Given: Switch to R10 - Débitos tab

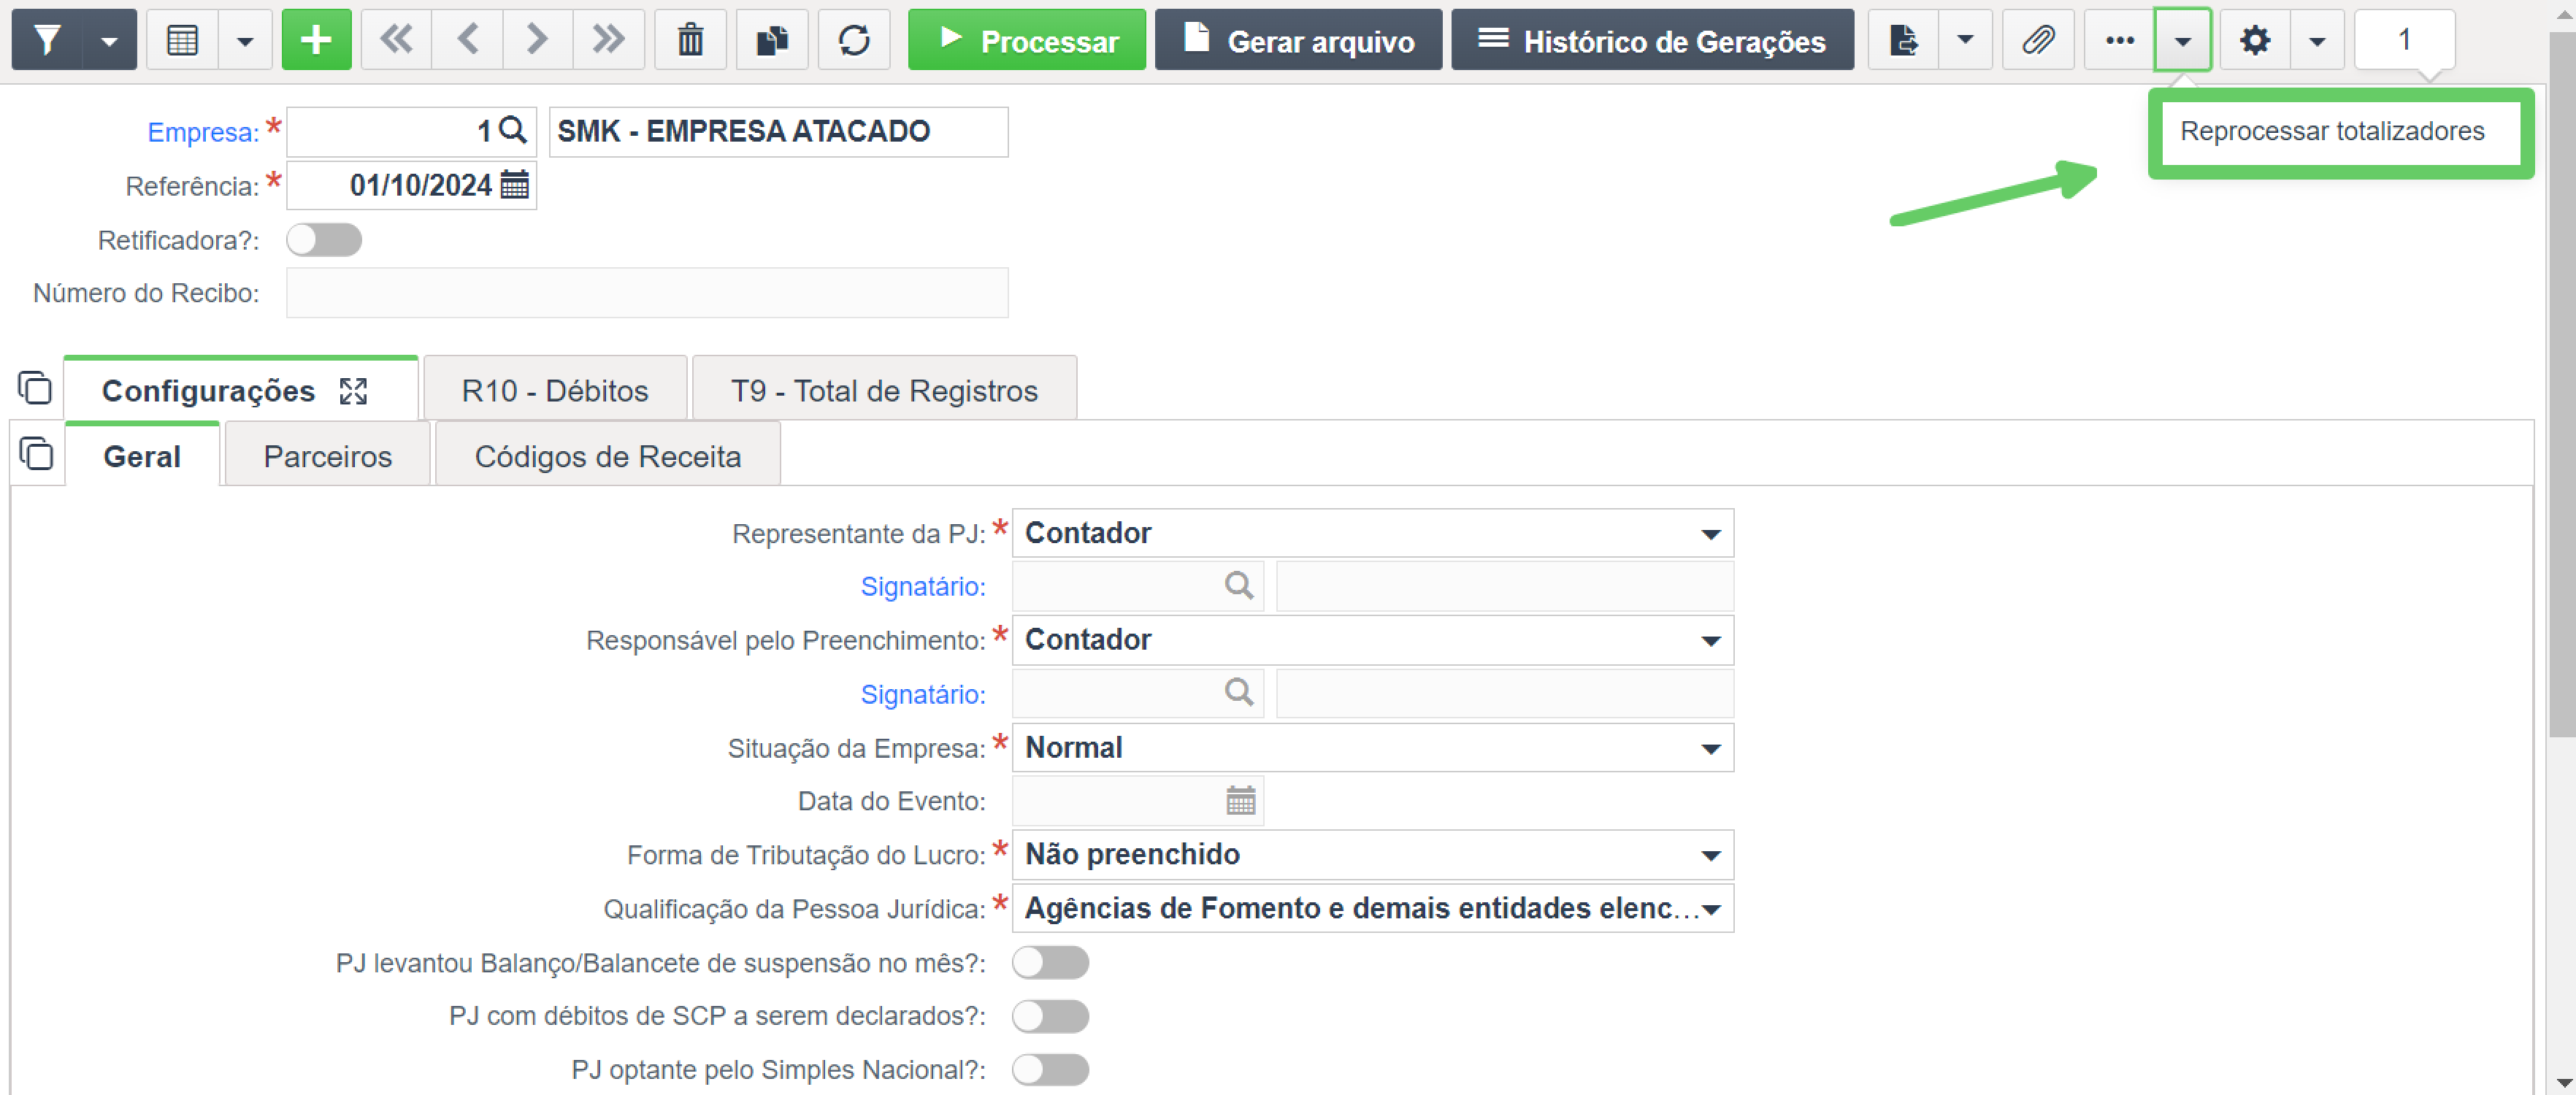Looking at the screenshot, I should click(x=555, y=390).
